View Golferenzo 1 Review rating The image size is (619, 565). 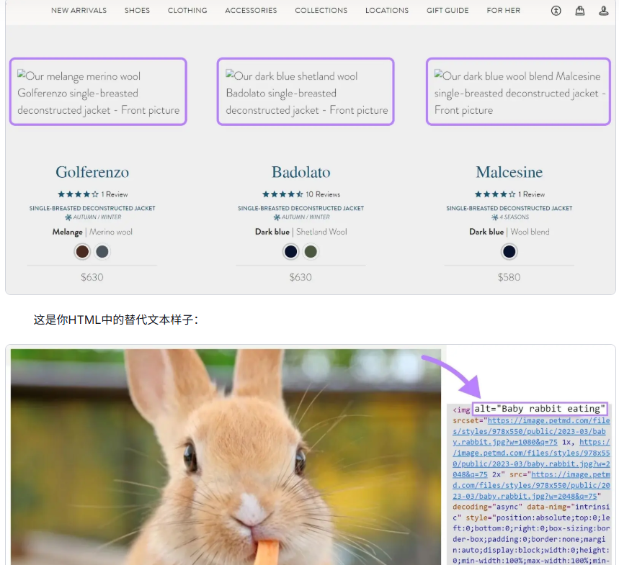(x=92, y=194)
